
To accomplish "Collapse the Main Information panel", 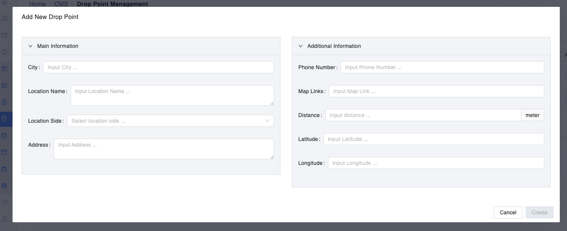I will (x=30, y=46).
